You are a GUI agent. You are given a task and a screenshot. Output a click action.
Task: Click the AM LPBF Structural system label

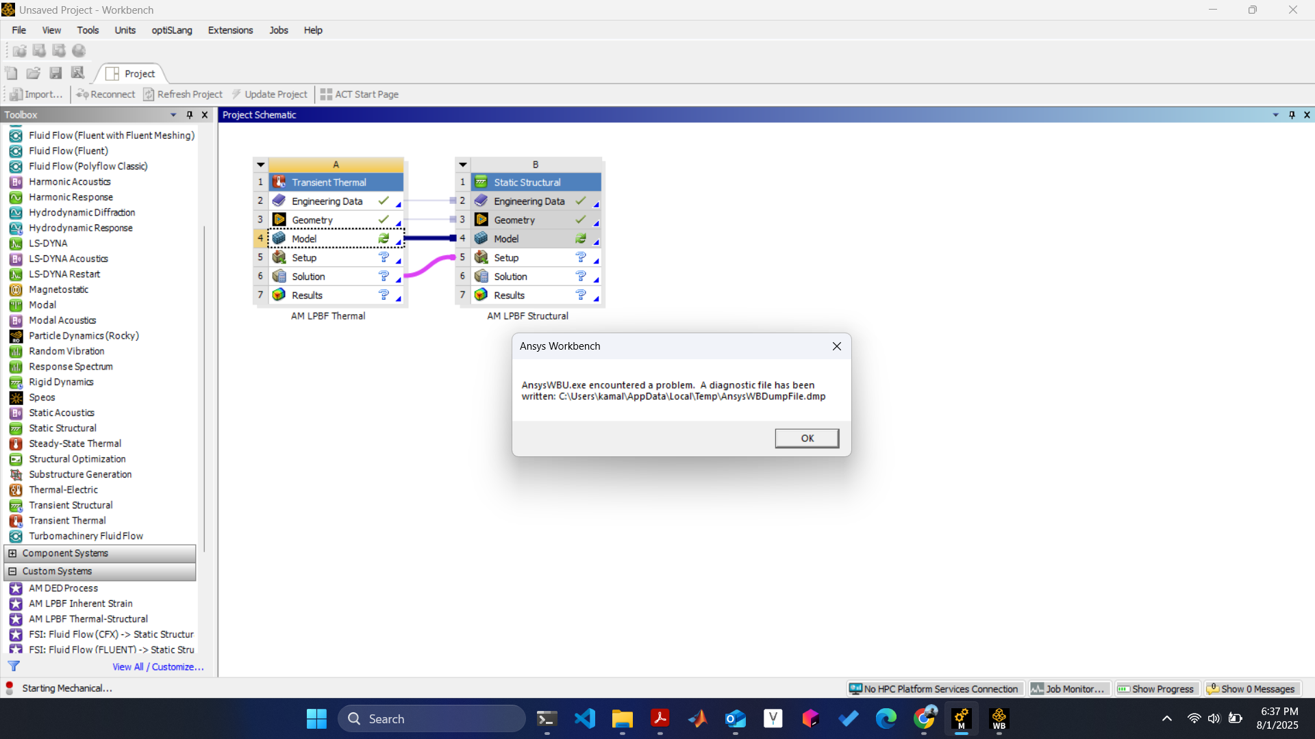coord(527,316)
